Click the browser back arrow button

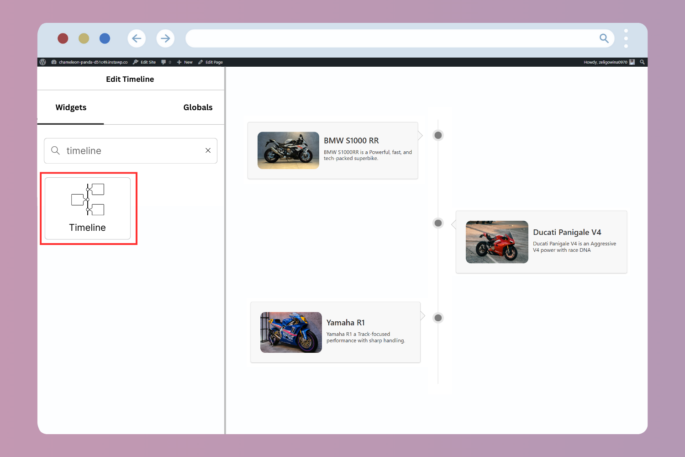click(x=137, y=38)
